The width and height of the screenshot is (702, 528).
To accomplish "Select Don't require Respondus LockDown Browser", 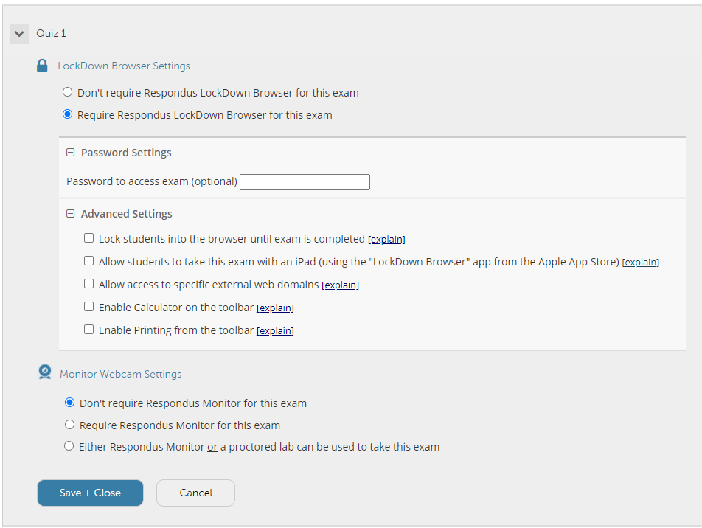I will 67,91.
